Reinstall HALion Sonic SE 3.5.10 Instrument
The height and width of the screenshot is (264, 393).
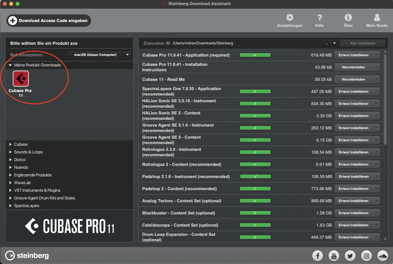pos(353,103)
